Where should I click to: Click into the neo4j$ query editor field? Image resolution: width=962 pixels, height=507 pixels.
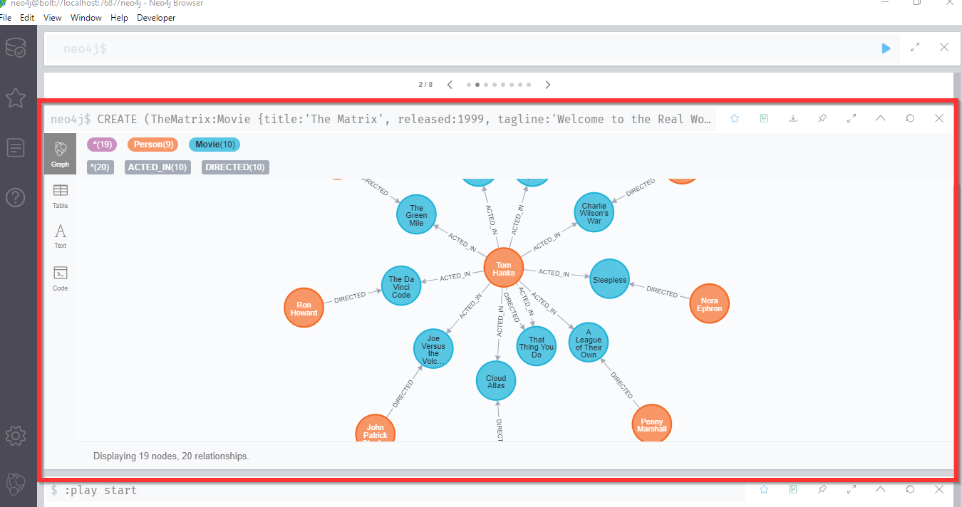coord(456,48)
